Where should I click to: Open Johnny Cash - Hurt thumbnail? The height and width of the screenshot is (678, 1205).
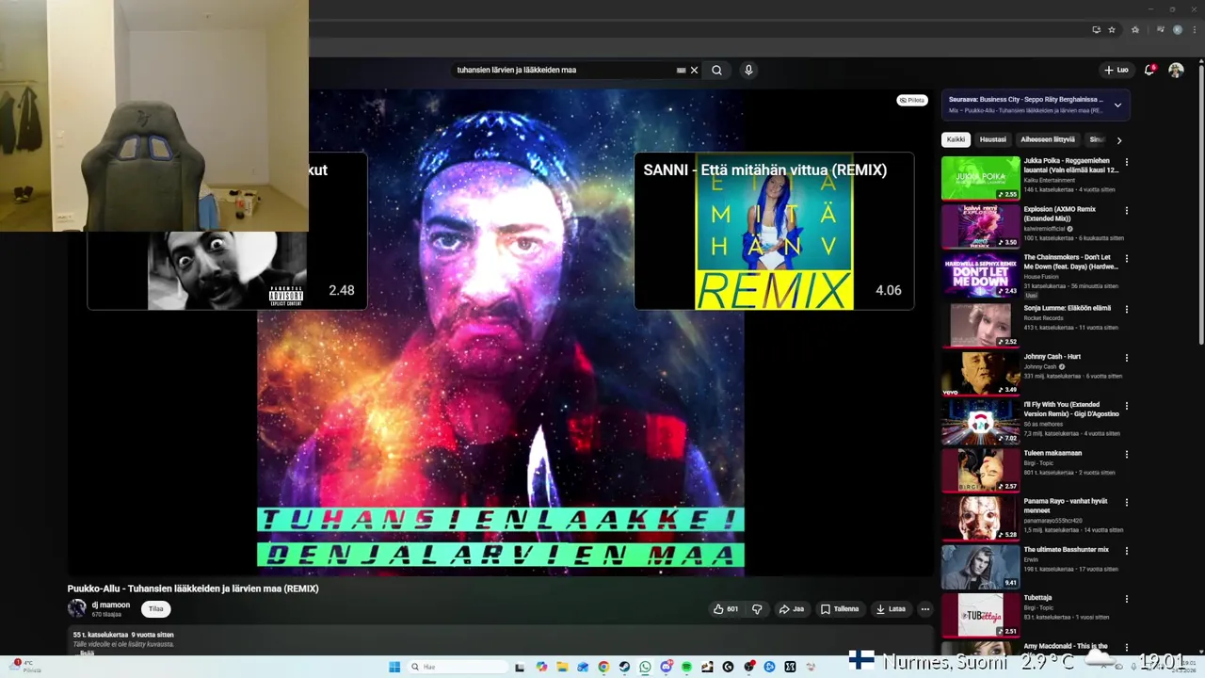coord(980,373)
